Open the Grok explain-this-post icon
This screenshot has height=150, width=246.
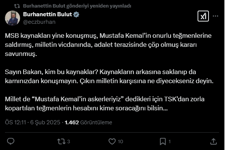pos(203,16)
